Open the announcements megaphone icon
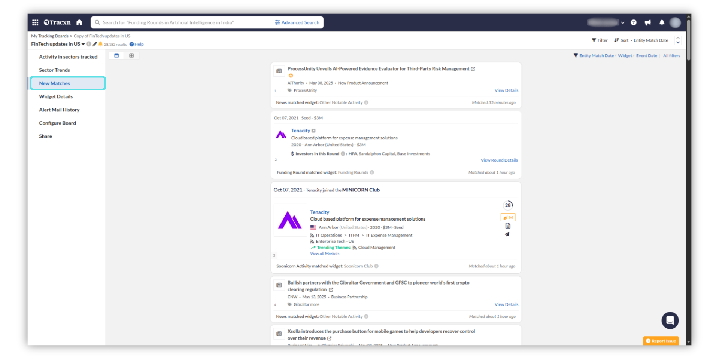The height and width of the screenshot is (359, 719). [x=647, y=22]
